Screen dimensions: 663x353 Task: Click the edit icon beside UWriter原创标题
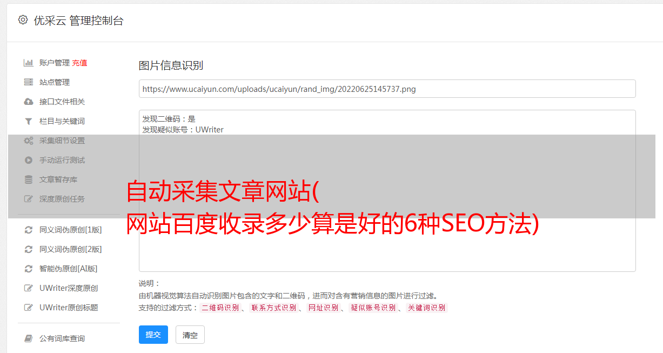click(x=29, y=308)
